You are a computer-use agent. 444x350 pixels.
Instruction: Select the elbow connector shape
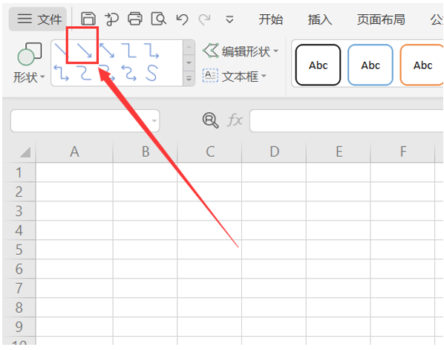click(129, 51)
